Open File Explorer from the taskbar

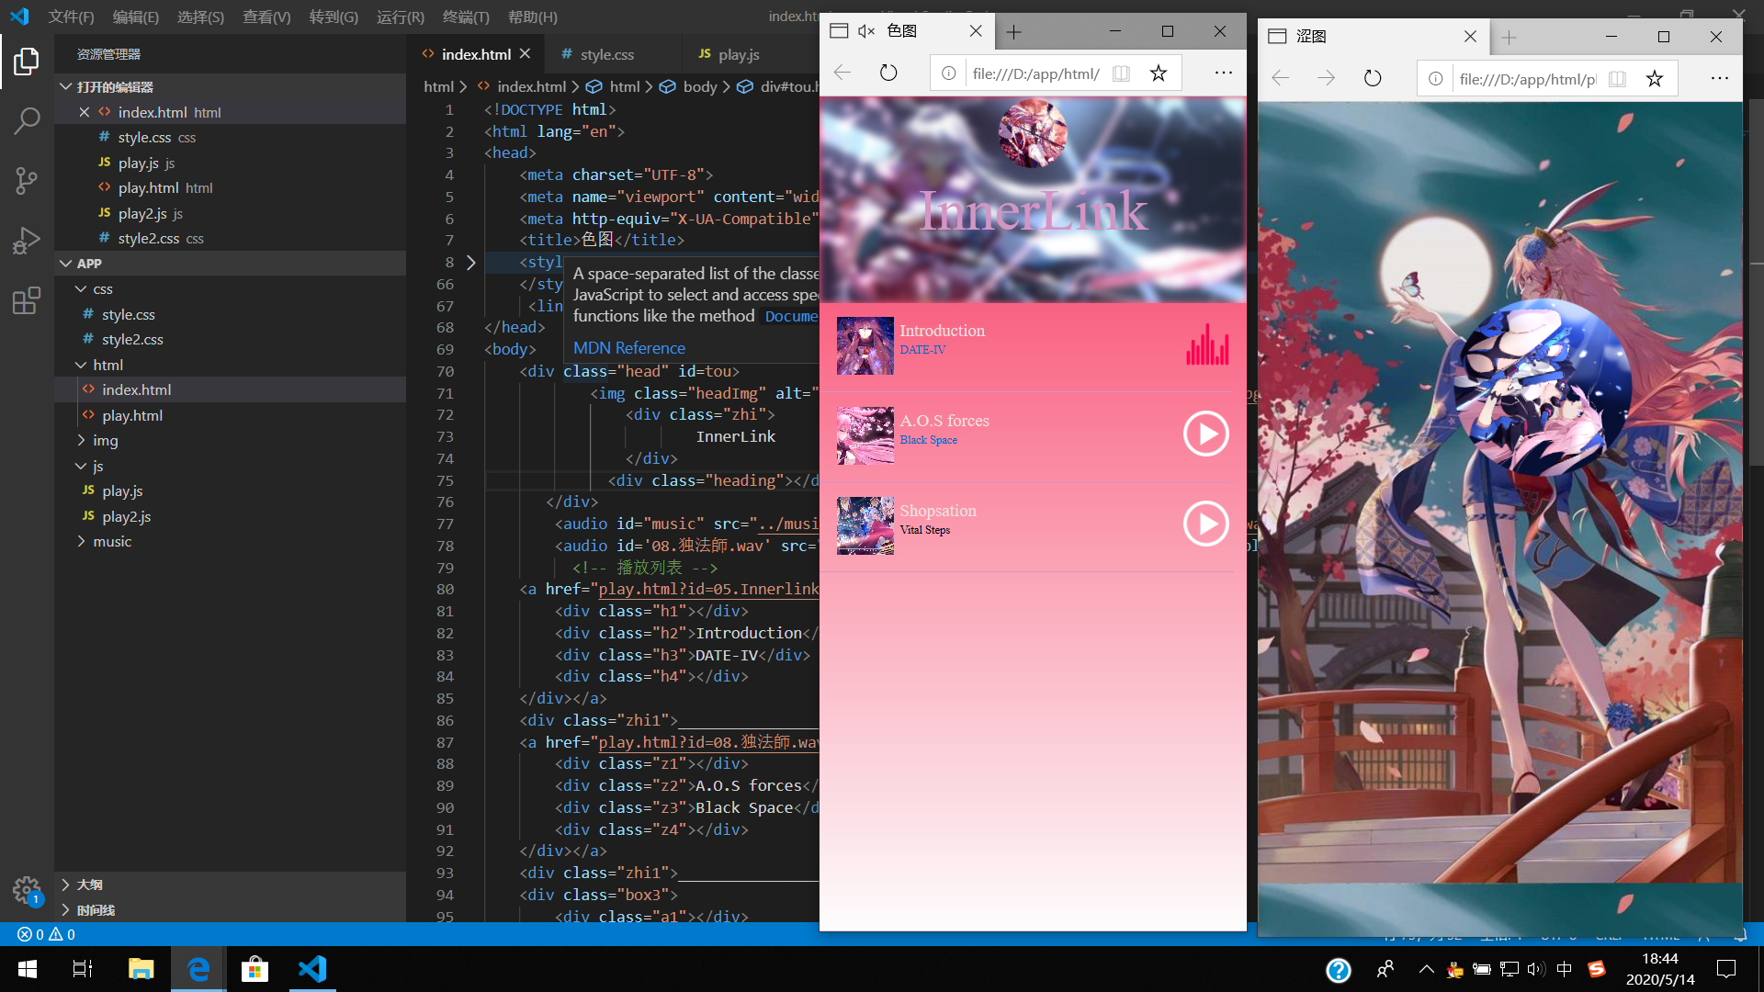(x=141, y=969)
